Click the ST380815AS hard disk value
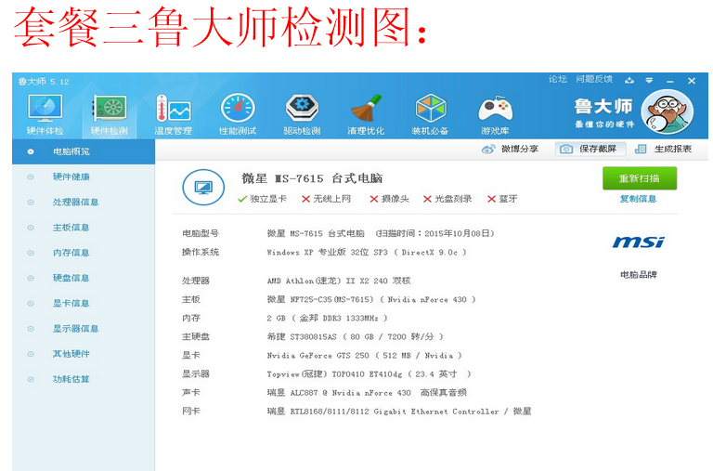 [x=356, y=336]
